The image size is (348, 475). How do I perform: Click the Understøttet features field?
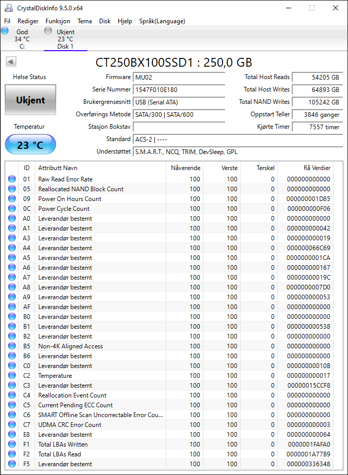(x=238, y=152)
